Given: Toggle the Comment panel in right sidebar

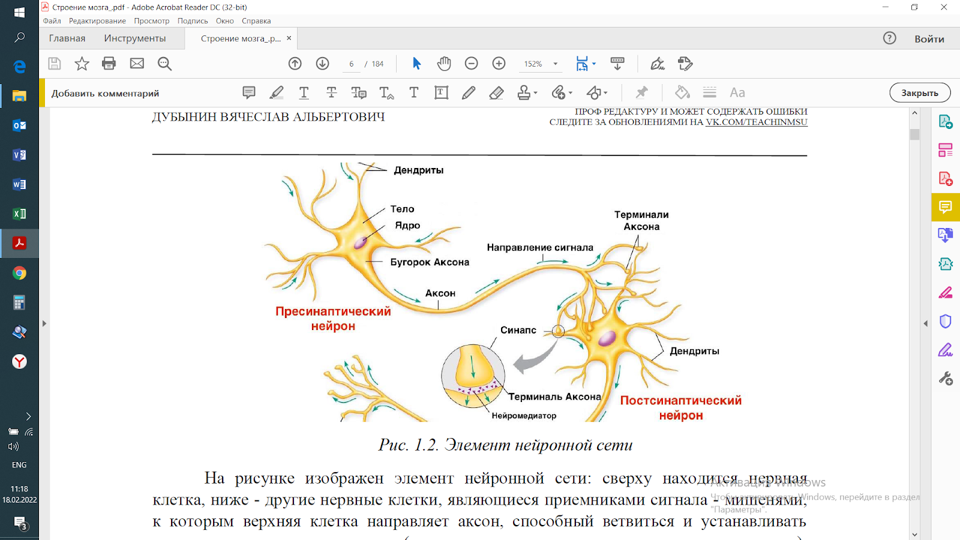Looking at the screenshot, I should coord(946,208).
